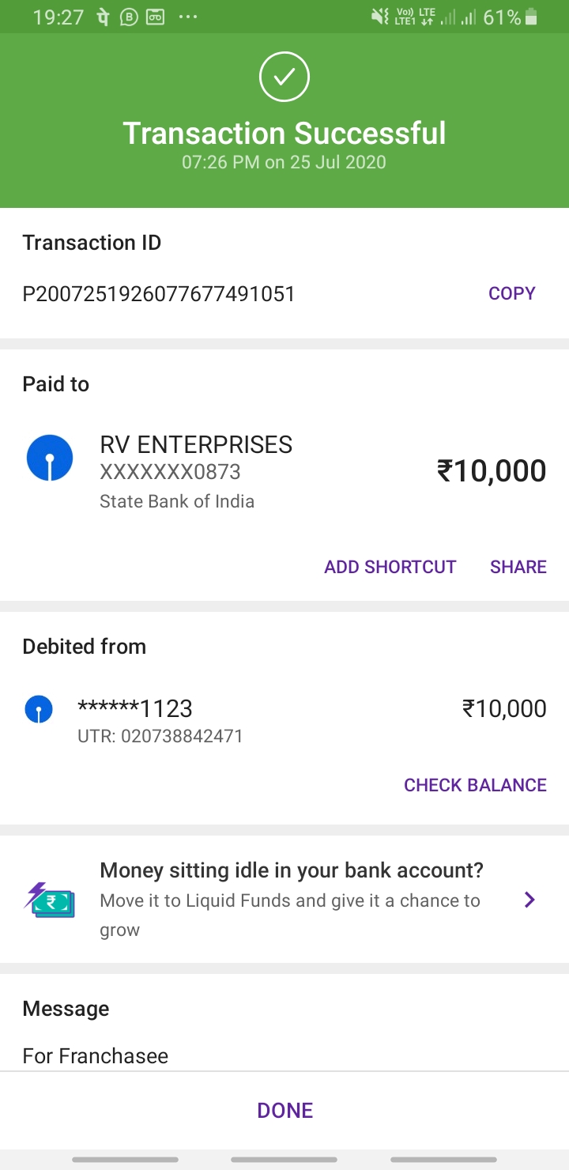Screen dimensions: 569x1170
Task: Tap the Liquid Funds cash icon
Action: point(50,900)
